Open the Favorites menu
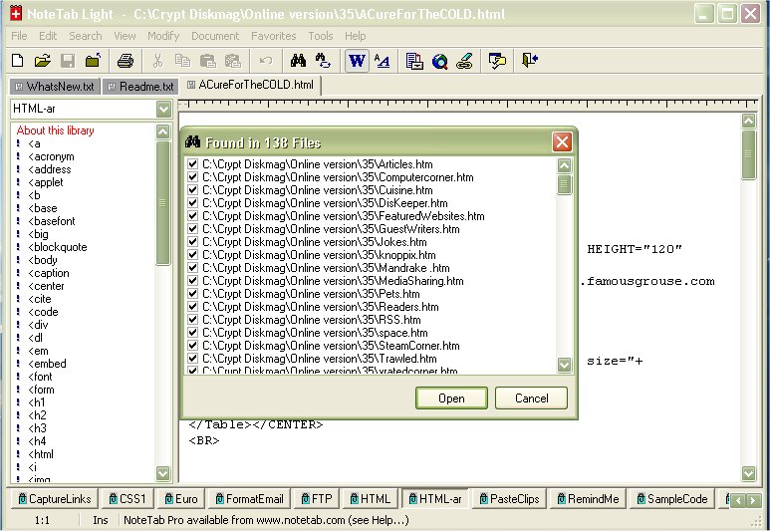Viewport: 770px width, 531px height. tap(274, 36)
